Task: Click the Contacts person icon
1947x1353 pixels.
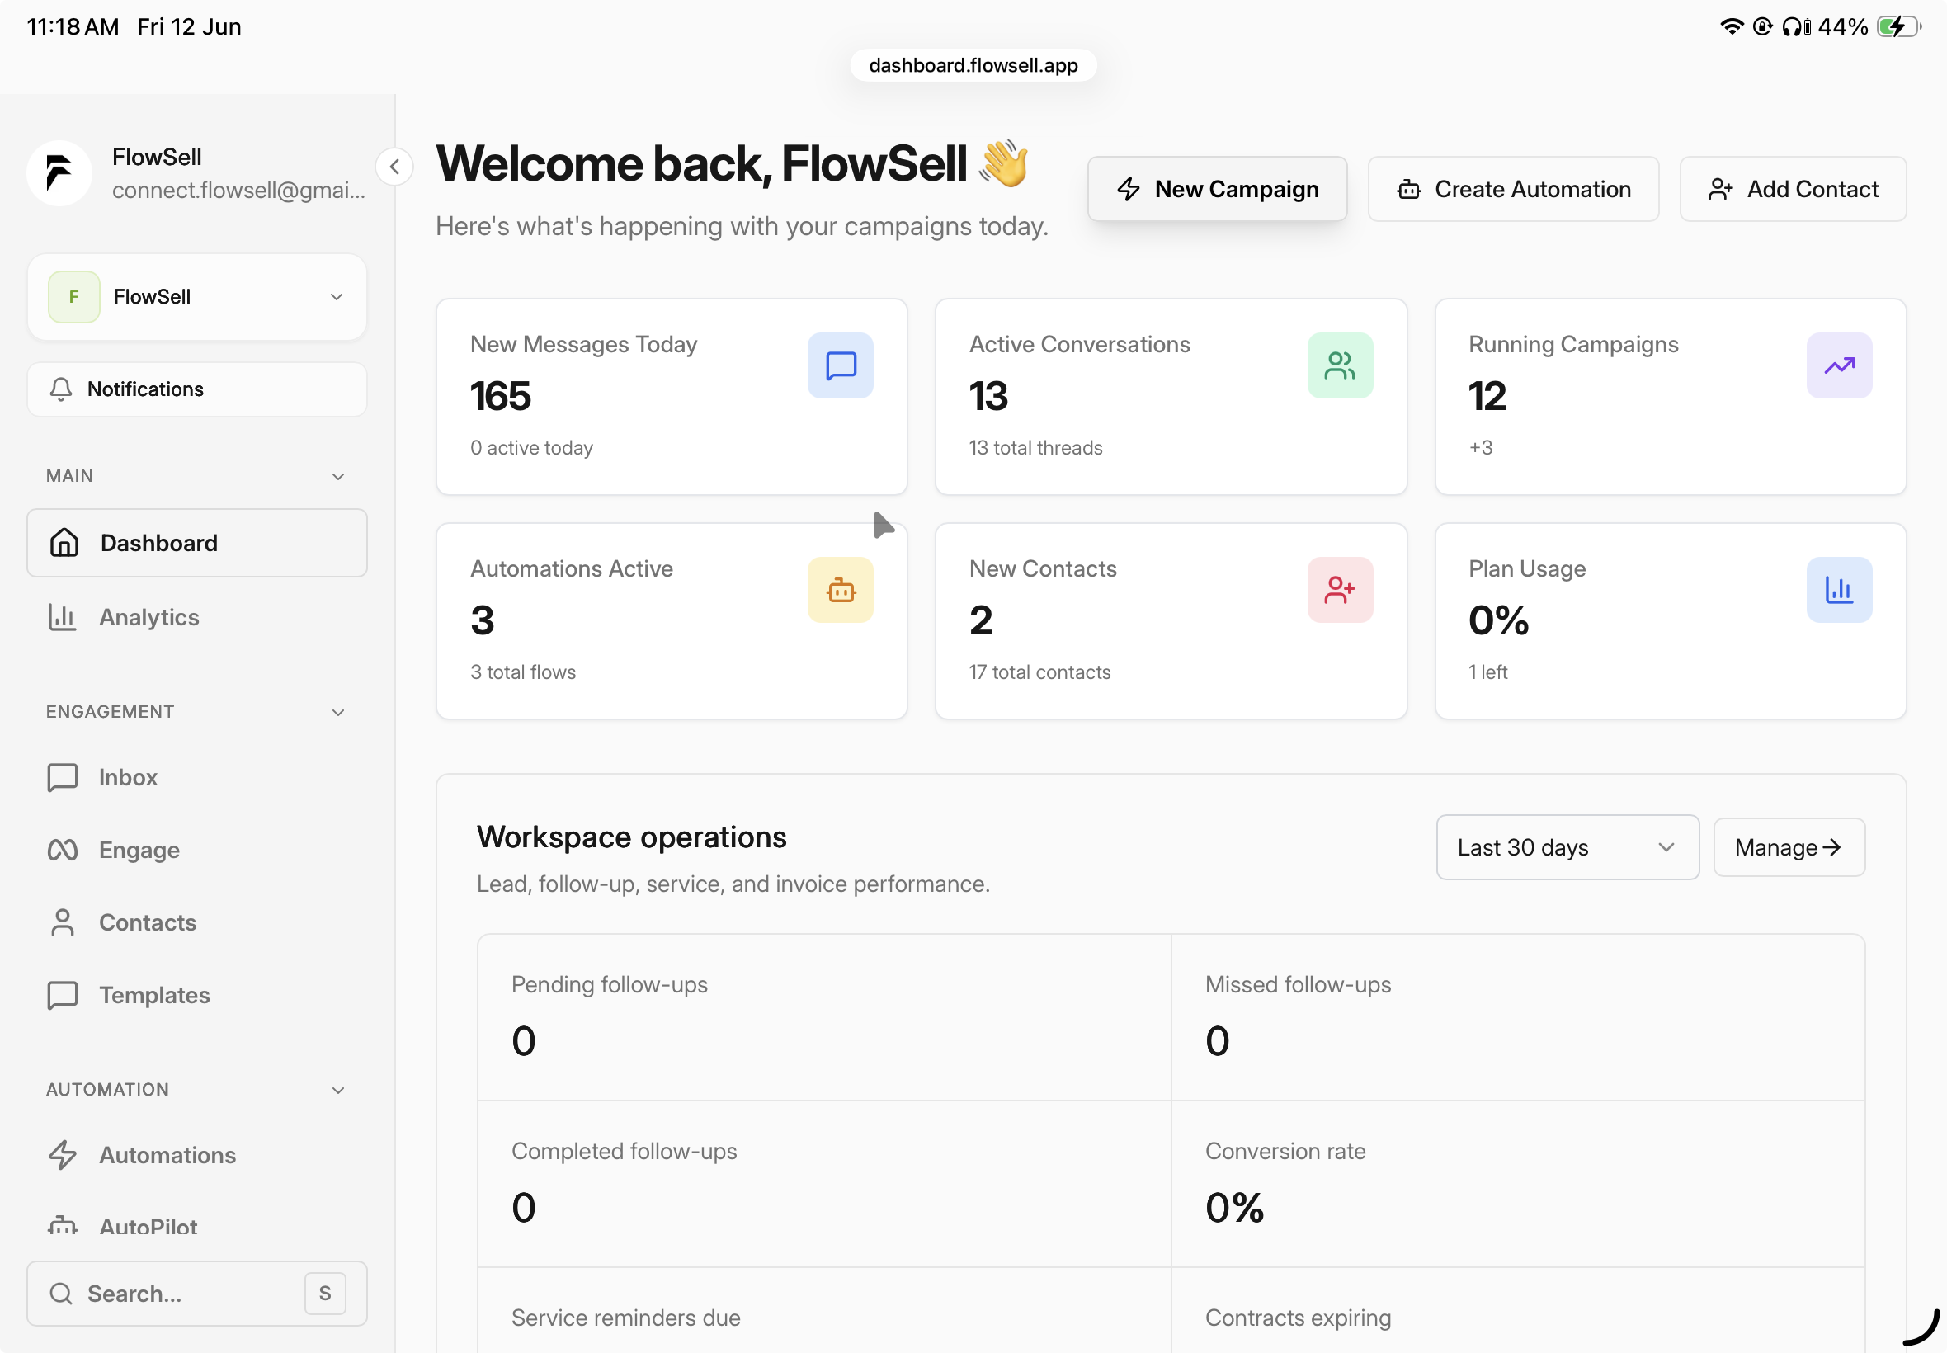Action: coord(63,922)
